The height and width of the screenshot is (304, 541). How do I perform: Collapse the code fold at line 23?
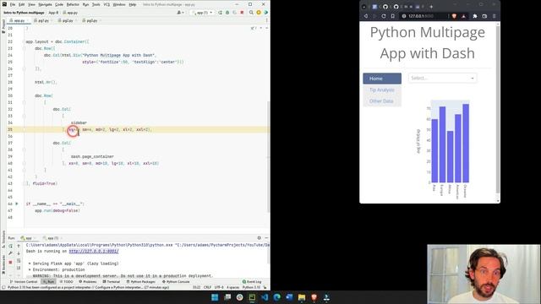point(24,49)
